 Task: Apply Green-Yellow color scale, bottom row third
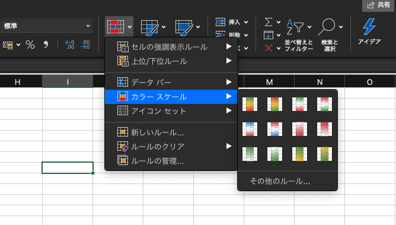pos(299,154)
